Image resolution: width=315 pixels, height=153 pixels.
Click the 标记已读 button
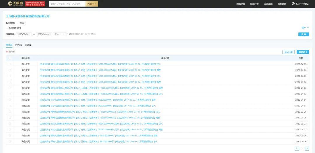point(288,52)
